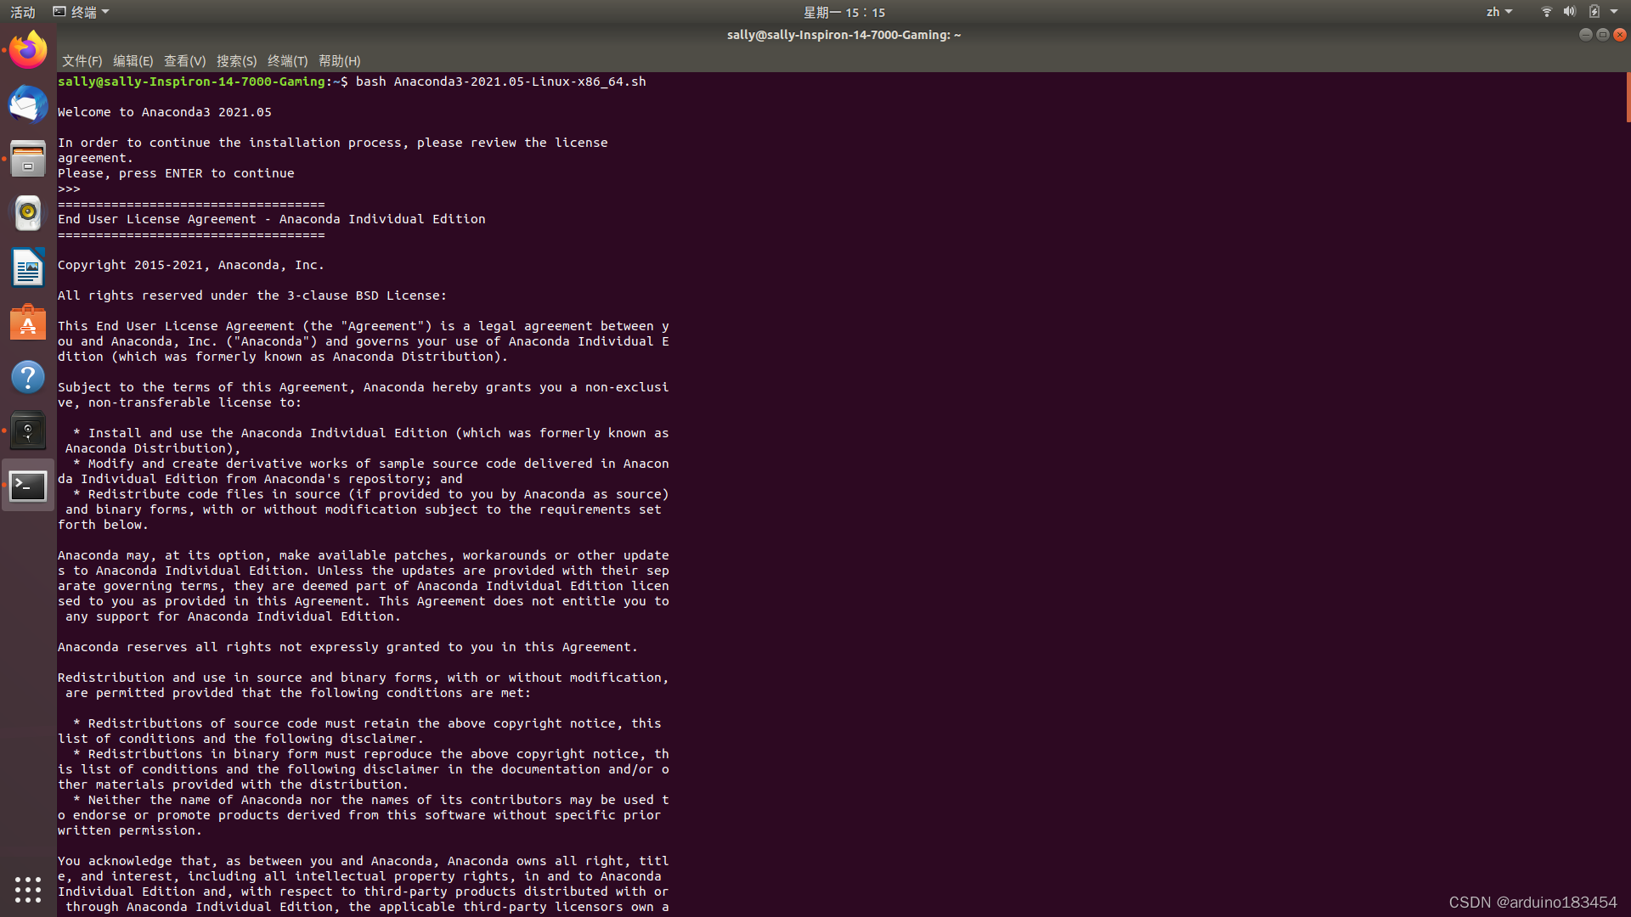This screenshot has height=917, width=1631.
Task: Open Rhythmbox music player icon
Action: [28, 213]
